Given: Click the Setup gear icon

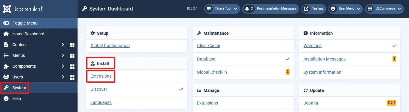Looking at the screenshot, I should click(x=93, y=33).
